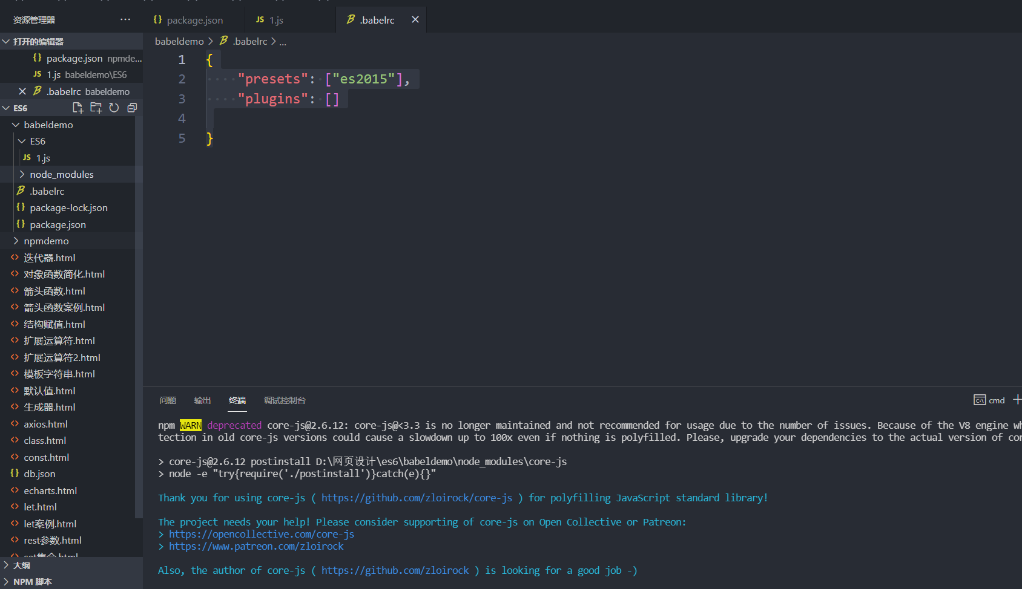Viewport: 1022px width, 589px height.
Task: Click line number 4 in the editor gutter
Action: (182, 119)
